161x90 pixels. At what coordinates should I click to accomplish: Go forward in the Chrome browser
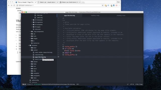(x=11, y=5)
